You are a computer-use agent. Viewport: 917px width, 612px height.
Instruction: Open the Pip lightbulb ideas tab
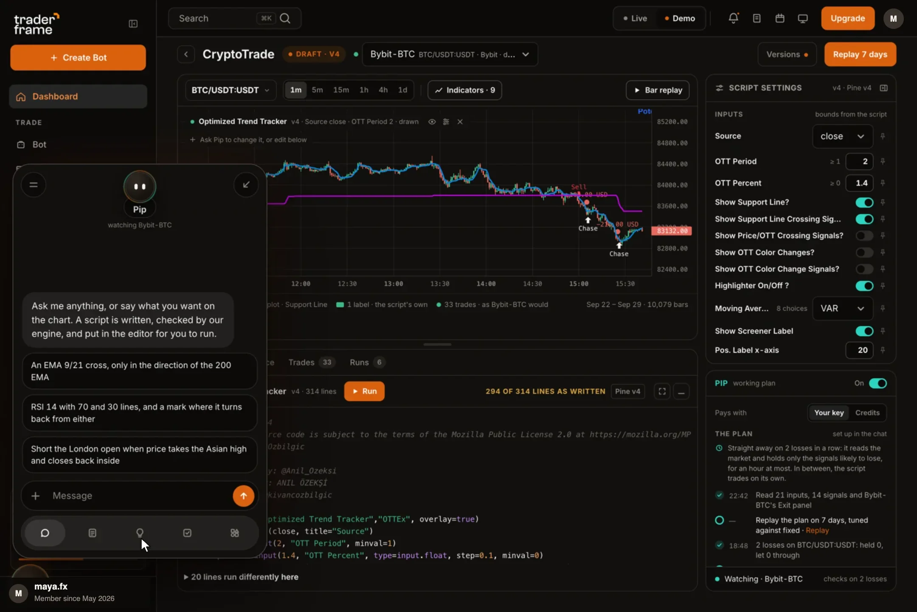click(140, 533)
